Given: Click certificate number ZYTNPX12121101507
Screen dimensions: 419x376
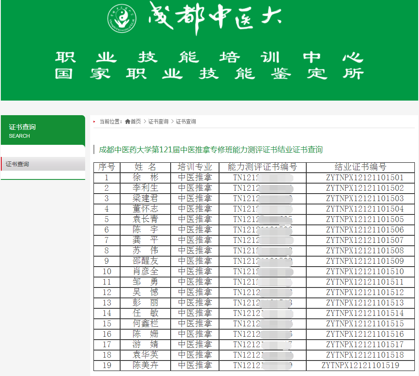Looking at the screenshot, I should click(x=365, y=240).
